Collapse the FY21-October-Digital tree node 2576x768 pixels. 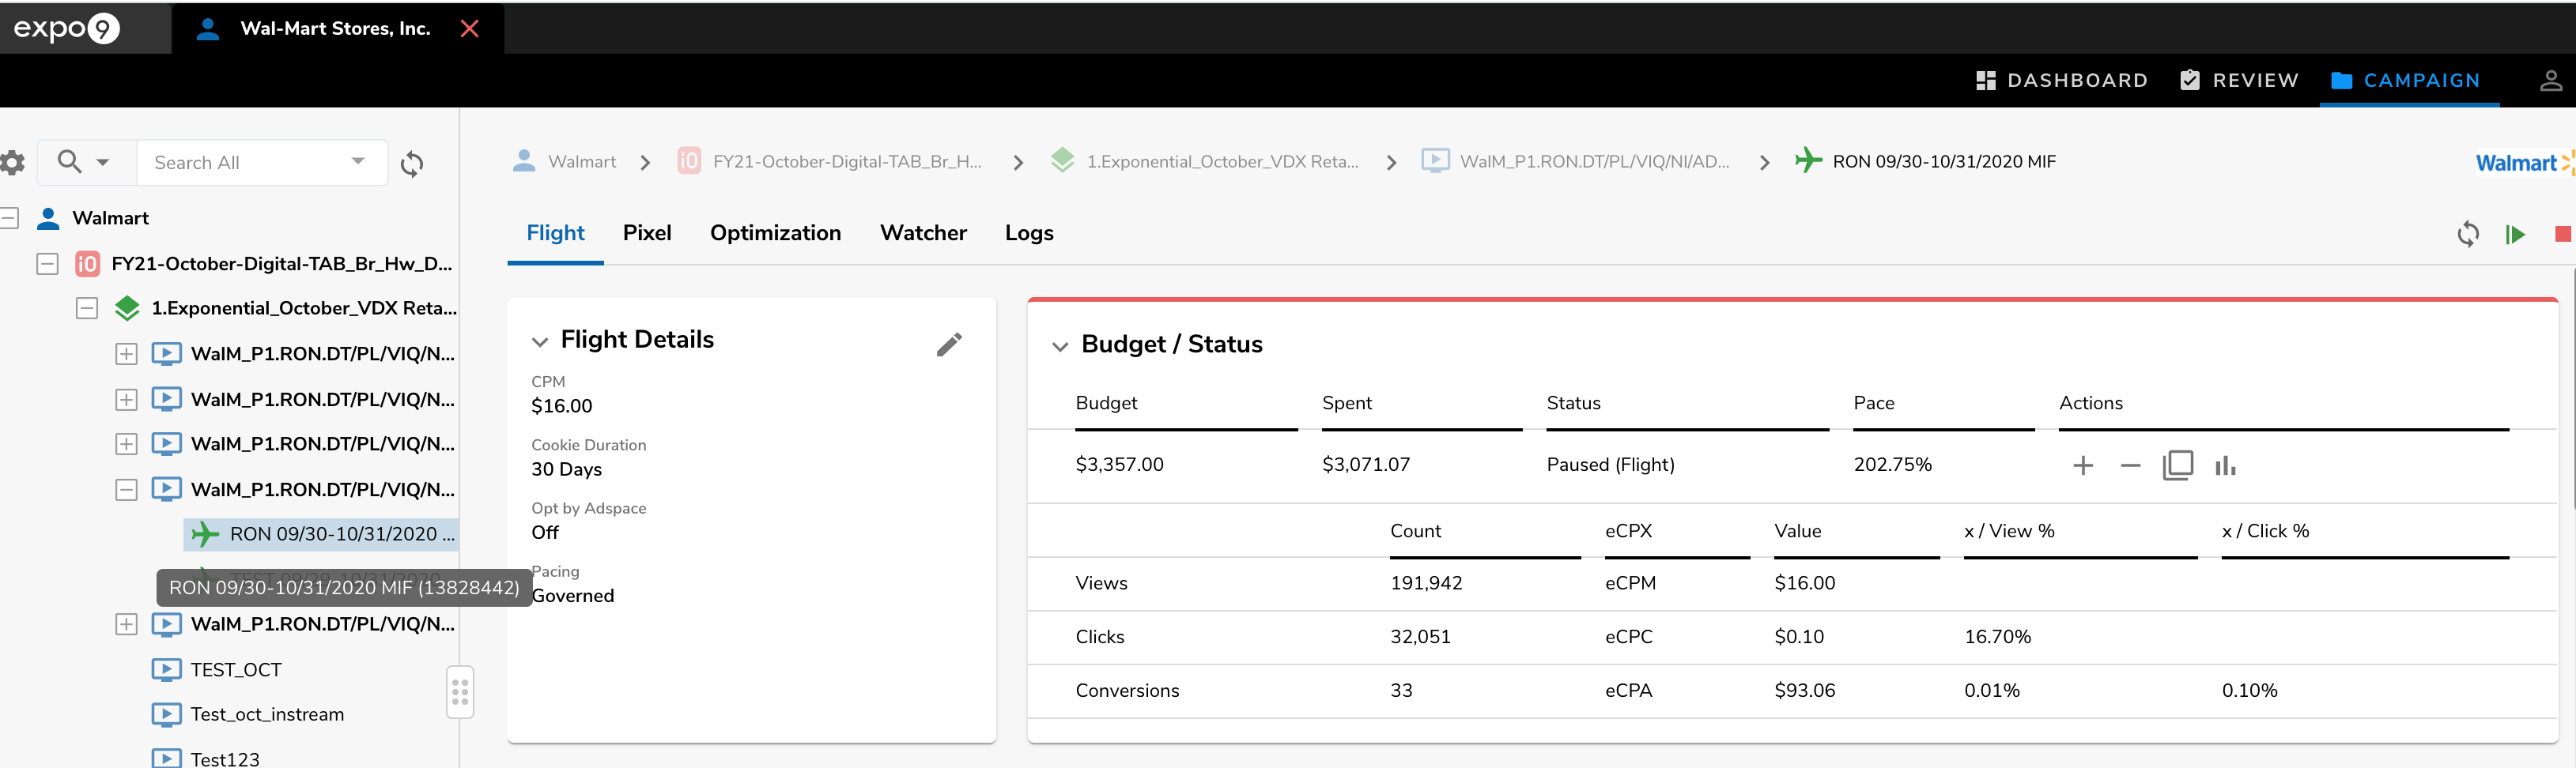(47, 264)
